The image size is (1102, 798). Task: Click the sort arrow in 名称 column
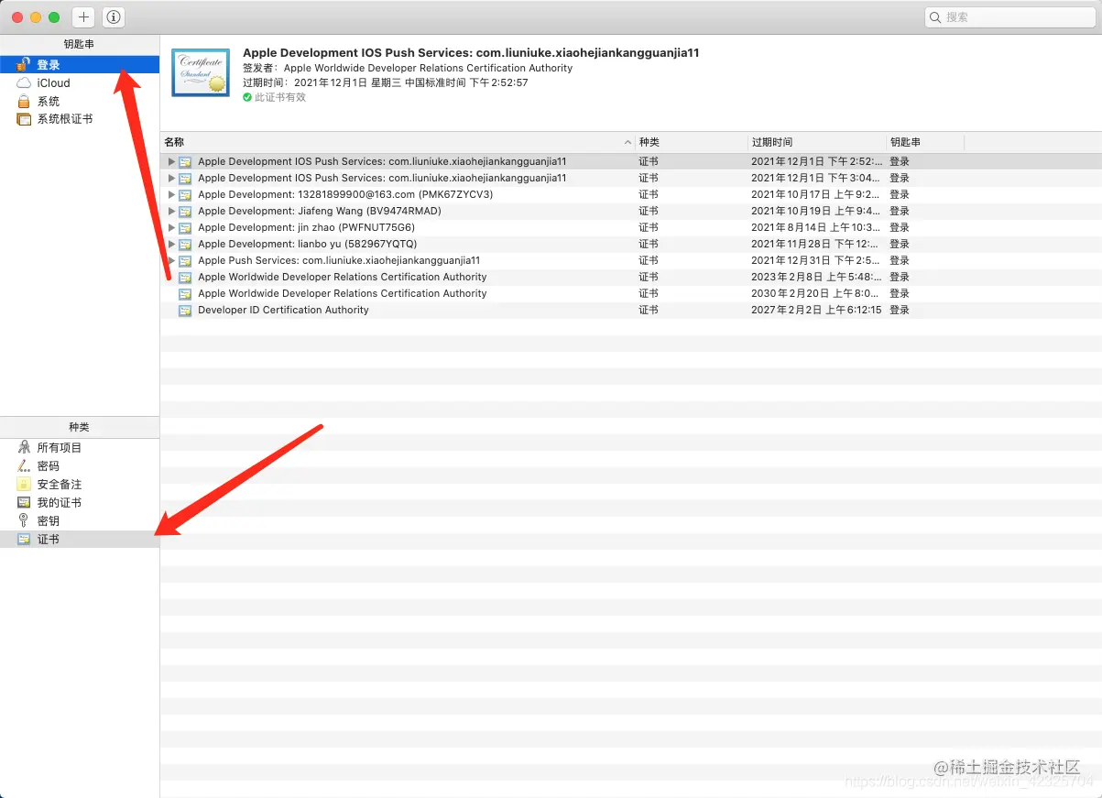click(x=627, y=143)
